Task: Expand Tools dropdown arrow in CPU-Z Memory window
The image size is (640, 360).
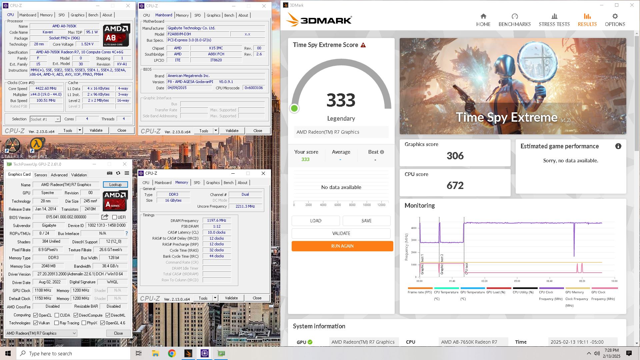Action: [215, 298]
